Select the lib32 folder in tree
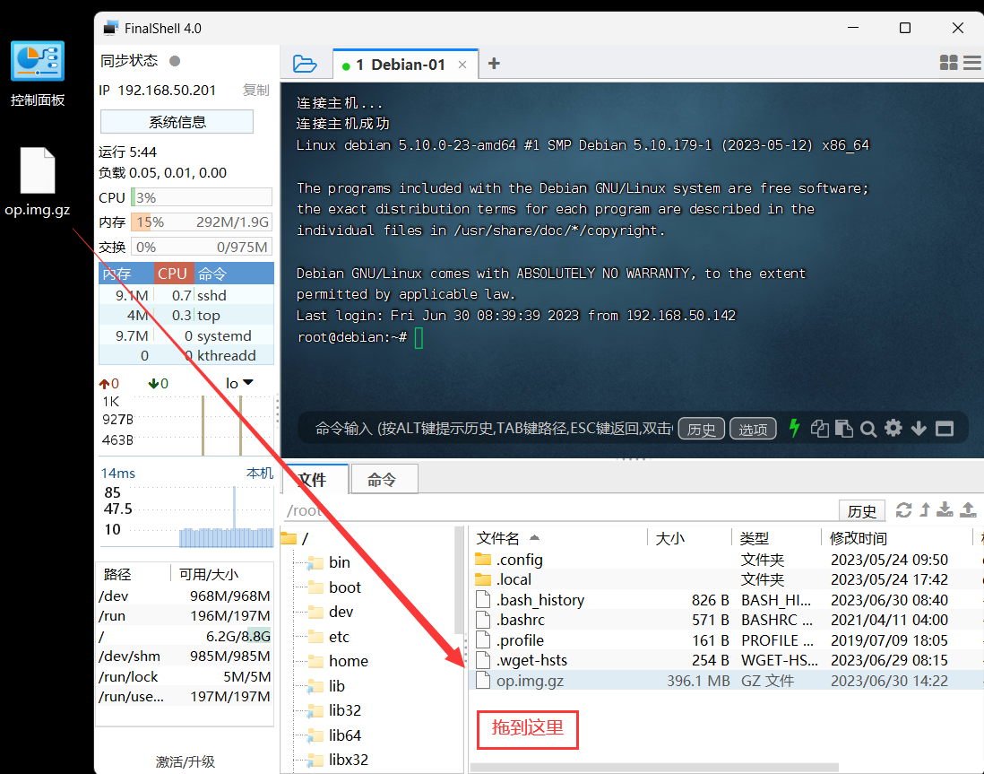Viewport: 984px width, 774px height. pos(334,710)
